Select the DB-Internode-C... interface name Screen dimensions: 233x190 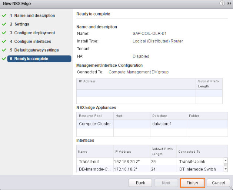coord(95,169)
